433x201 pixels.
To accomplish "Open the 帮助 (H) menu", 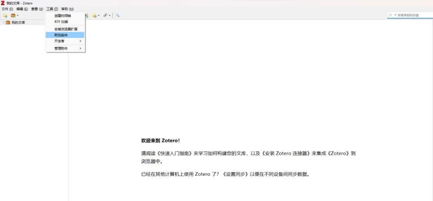I will point(67,9).
